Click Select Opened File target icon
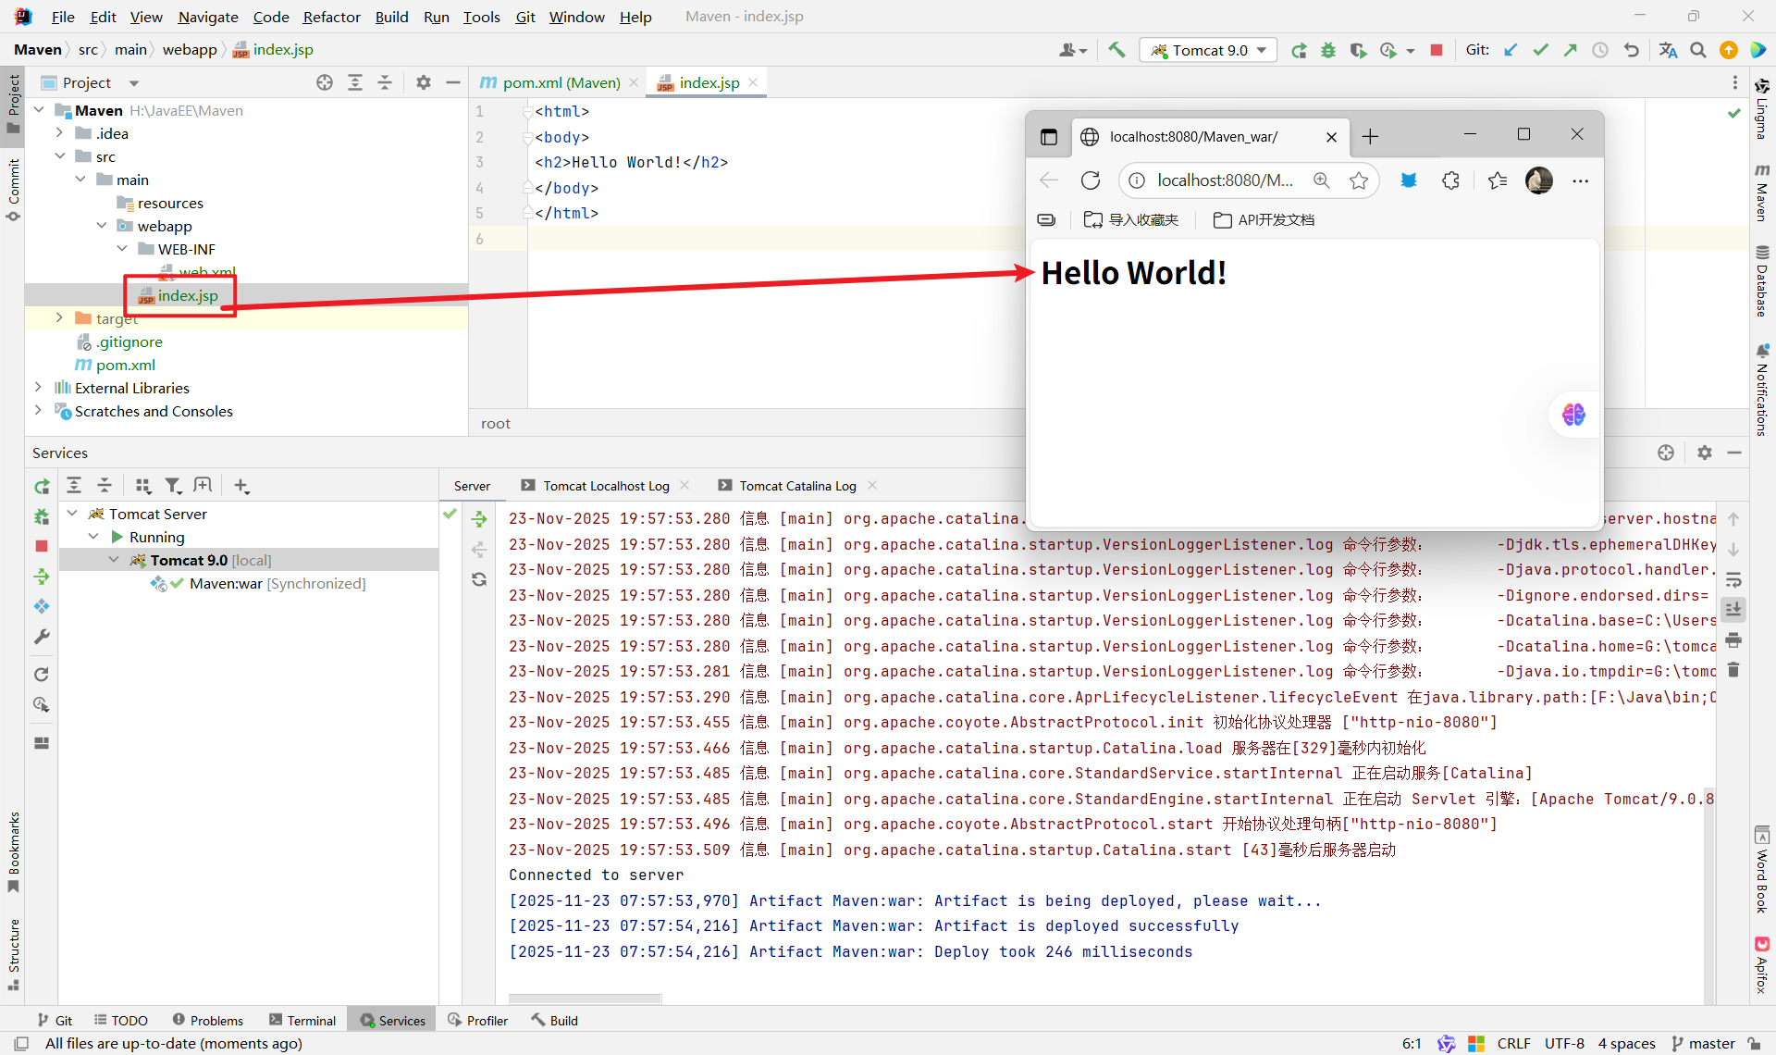Screen dimensions: 1776x1055 (325, 82)
